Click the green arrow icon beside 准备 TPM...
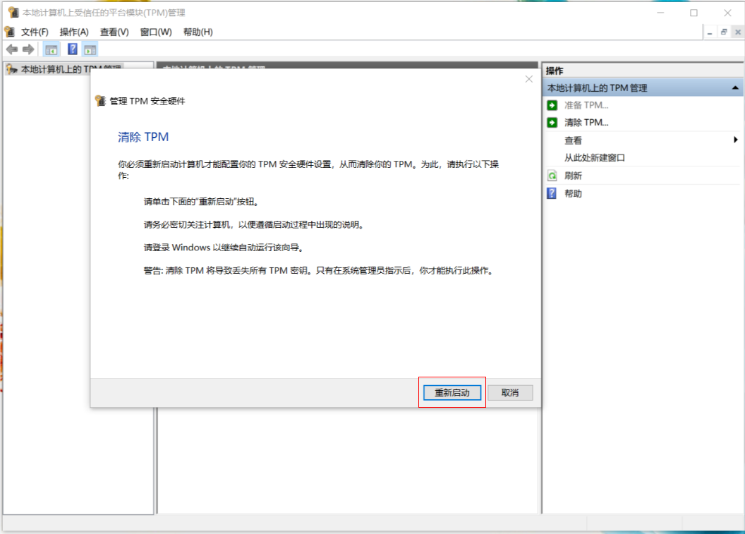This screenshot has height=534, width=745. coord(552,105)
